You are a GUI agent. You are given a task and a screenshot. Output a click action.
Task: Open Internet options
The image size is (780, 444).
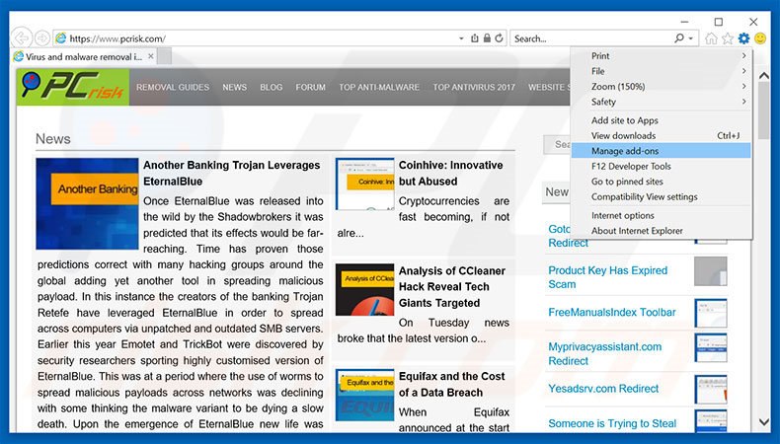point(662,215)
